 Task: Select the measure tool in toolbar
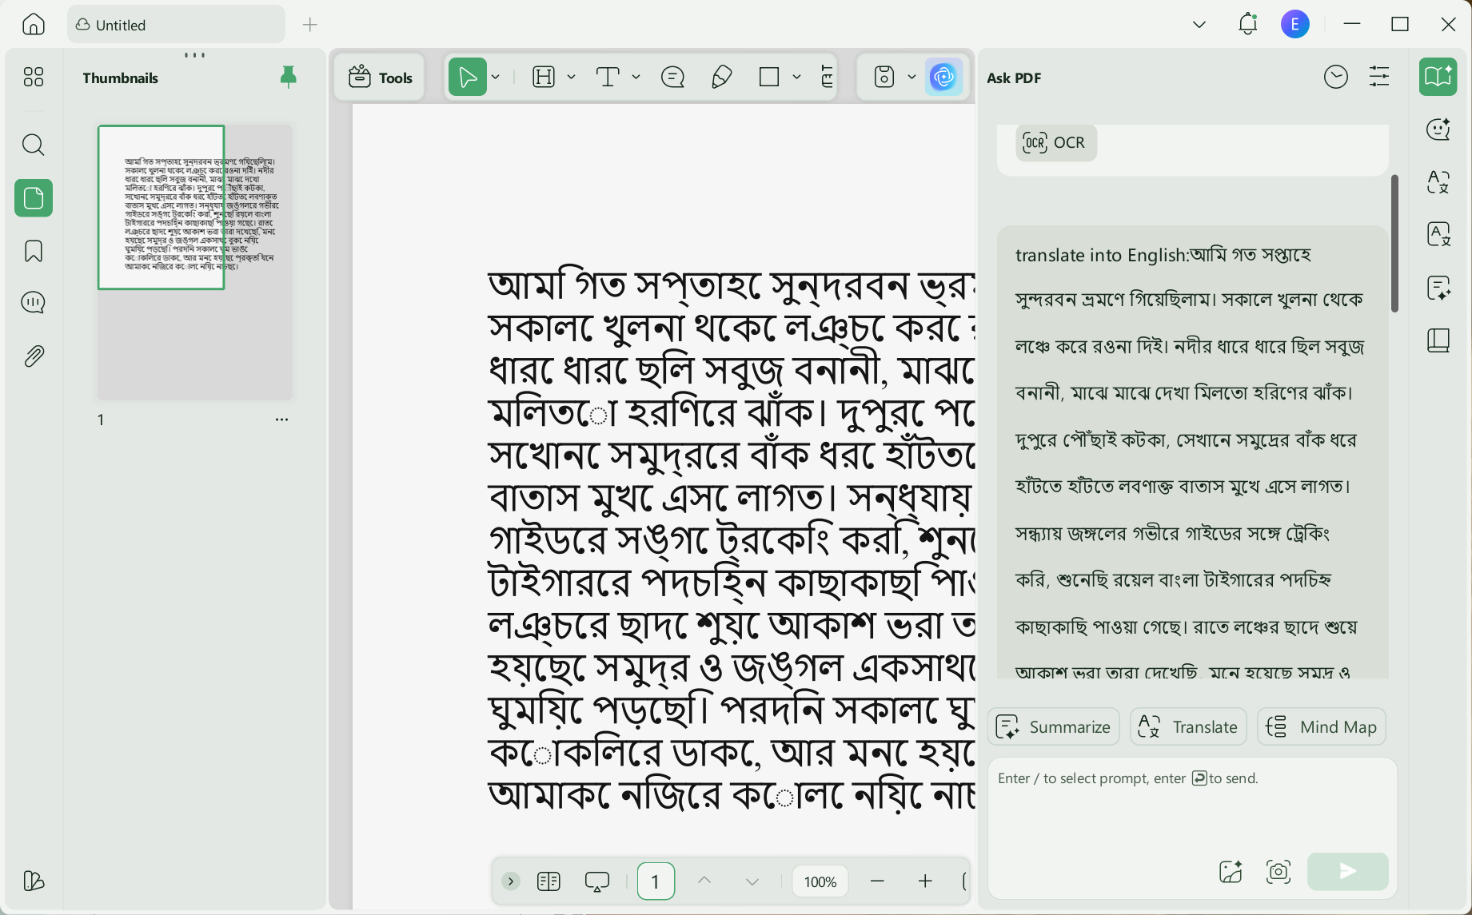pyautogui.click(x=827, y=78)
